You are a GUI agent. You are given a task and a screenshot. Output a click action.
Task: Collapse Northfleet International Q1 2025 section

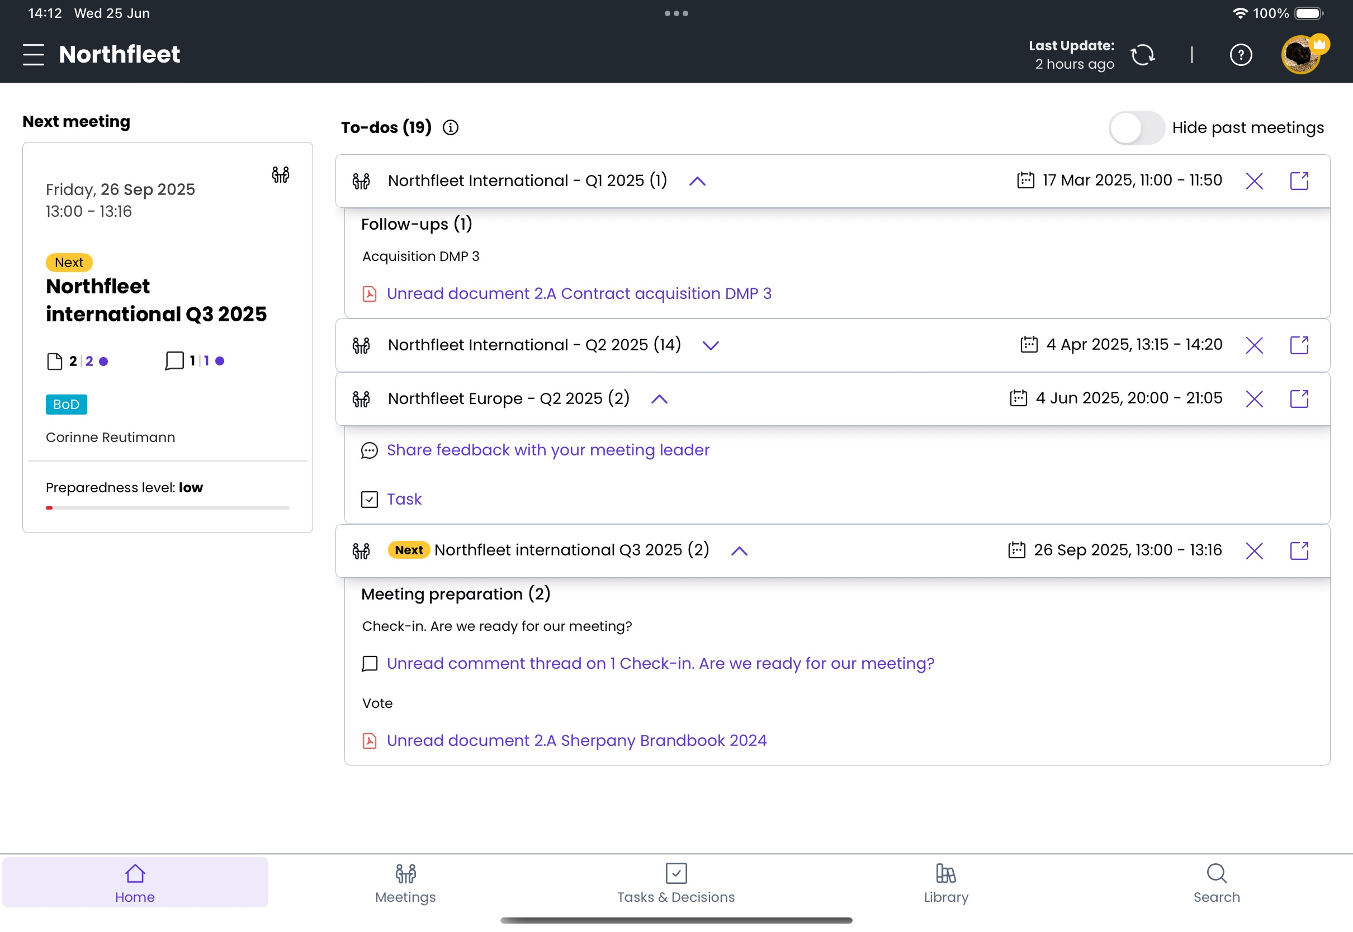coord(698,182)
